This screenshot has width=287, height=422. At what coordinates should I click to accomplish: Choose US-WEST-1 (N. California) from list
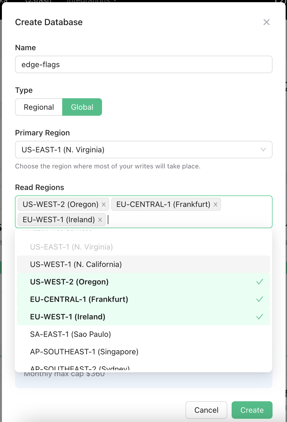tap(76, 264)
